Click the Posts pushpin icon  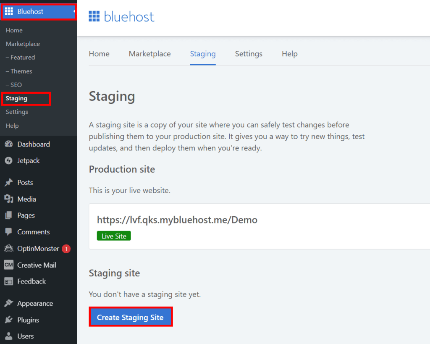[9, 182]
